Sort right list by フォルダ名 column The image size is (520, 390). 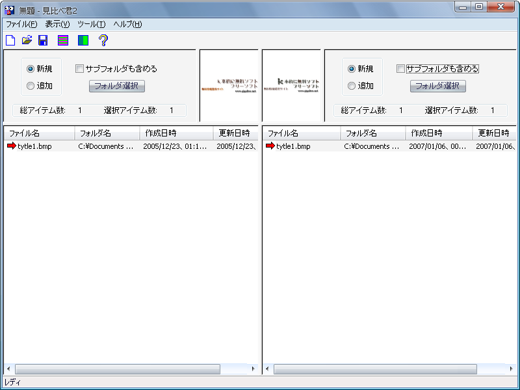tap(373, 133)
